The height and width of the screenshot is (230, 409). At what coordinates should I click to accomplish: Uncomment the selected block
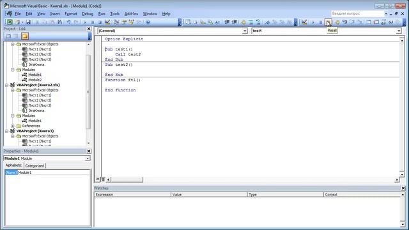pyautogui.click(x=258, y=22)
